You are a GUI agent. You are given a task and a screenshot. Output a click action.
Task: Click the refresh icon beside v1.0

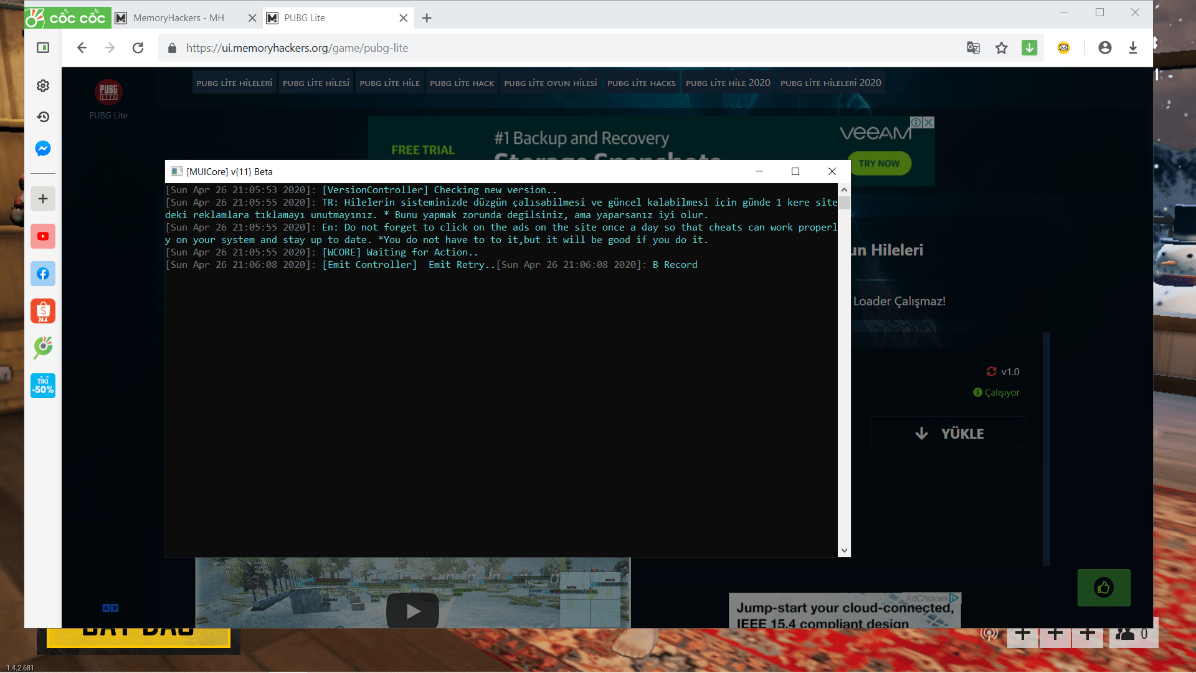991,371
